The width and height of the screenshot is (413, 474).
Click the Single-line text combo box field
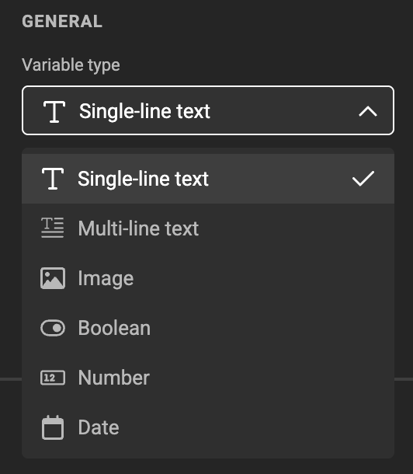(x=208, y=110)
